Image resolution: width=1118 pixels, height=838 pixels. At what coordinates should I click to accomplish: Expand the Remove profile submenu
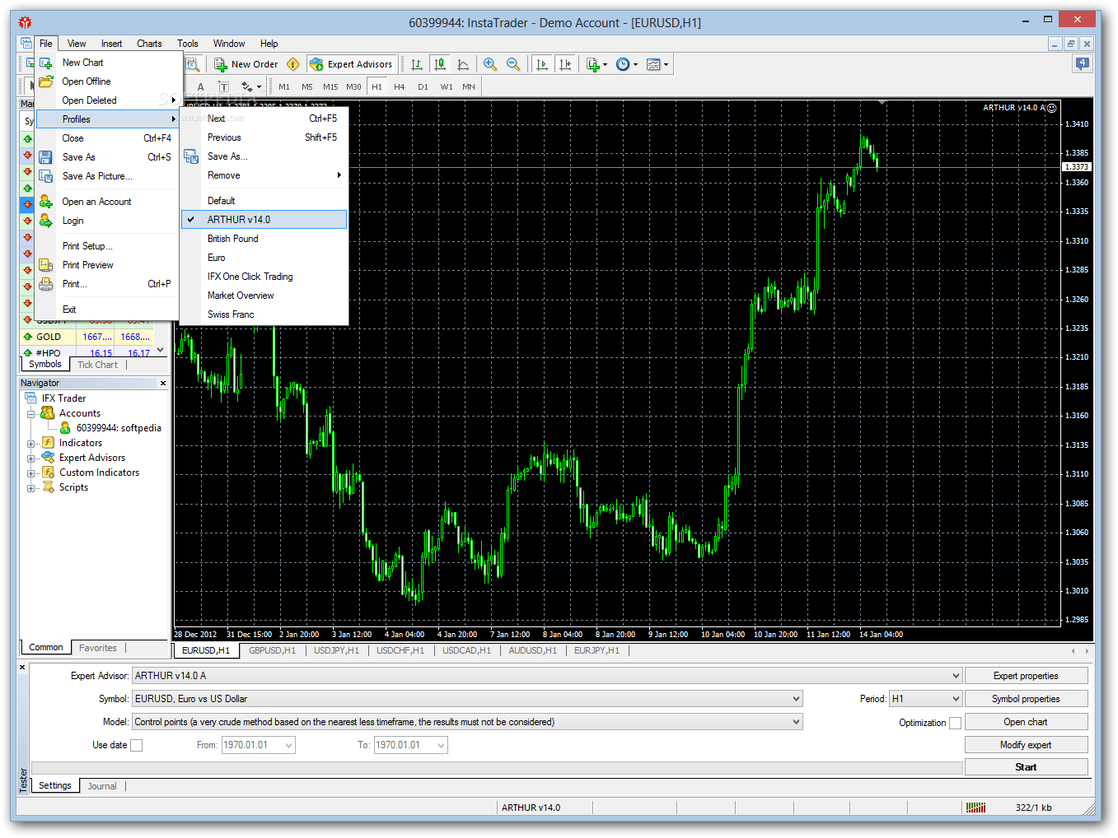(264, 175)
